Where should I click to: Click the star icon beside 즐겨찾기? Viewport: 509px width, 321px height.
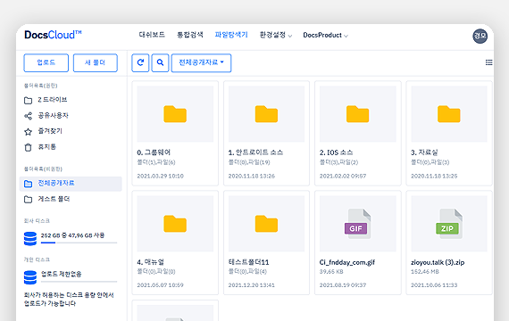pyautogui.click(x=29, y=132)
